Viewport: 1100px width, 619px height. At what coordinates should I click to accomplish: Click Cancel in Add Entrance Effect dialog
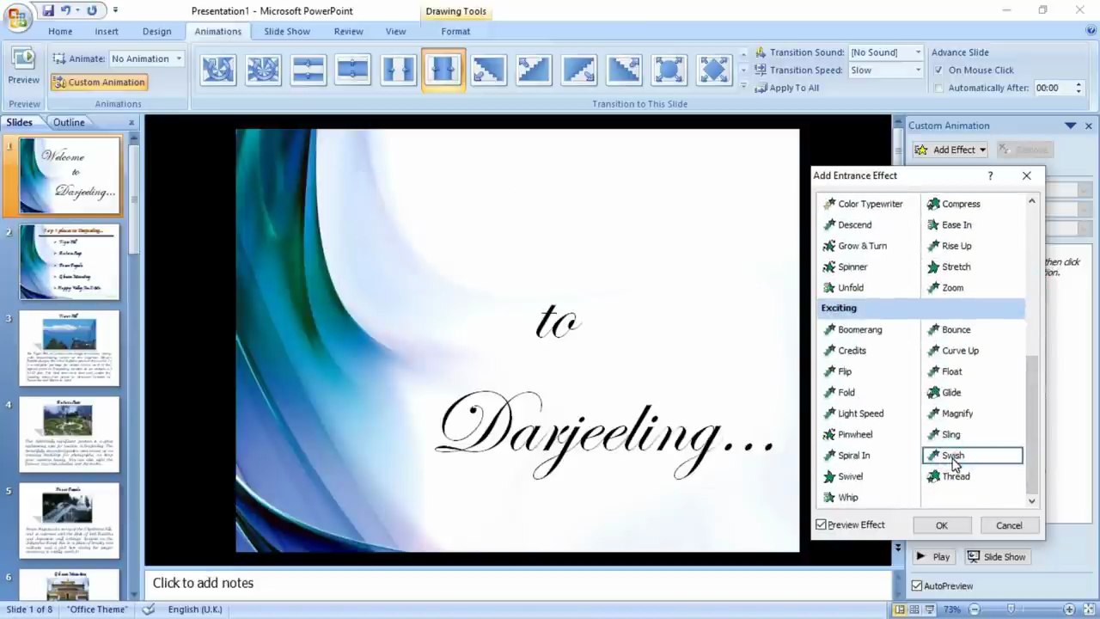(1009, 525)
